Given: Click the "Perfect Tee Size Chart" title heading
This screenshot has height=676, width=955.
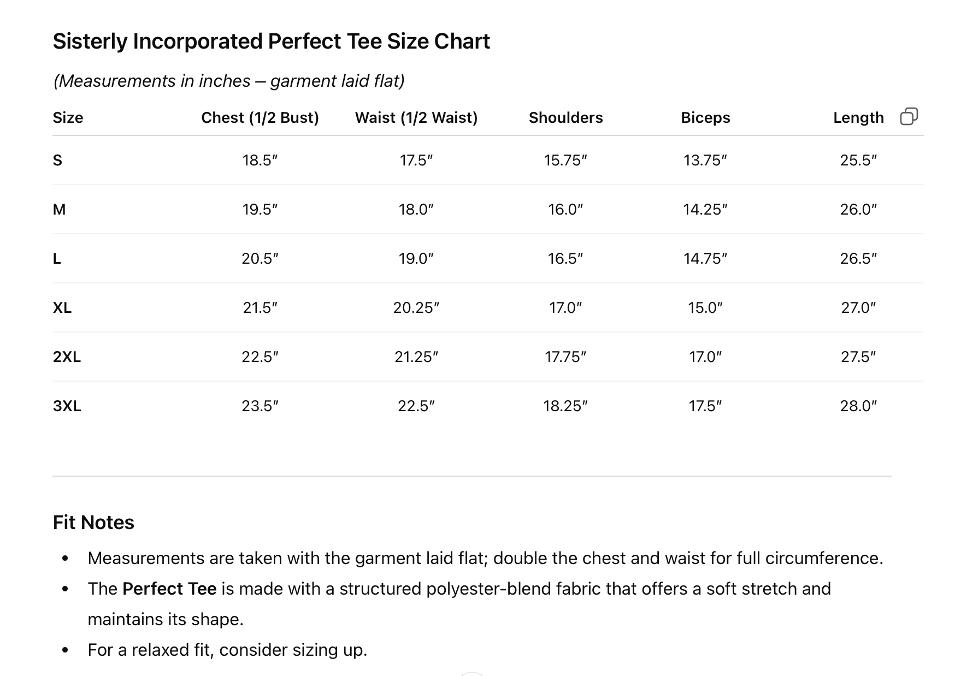Looking at the screenshot, I should coord(271,41).
